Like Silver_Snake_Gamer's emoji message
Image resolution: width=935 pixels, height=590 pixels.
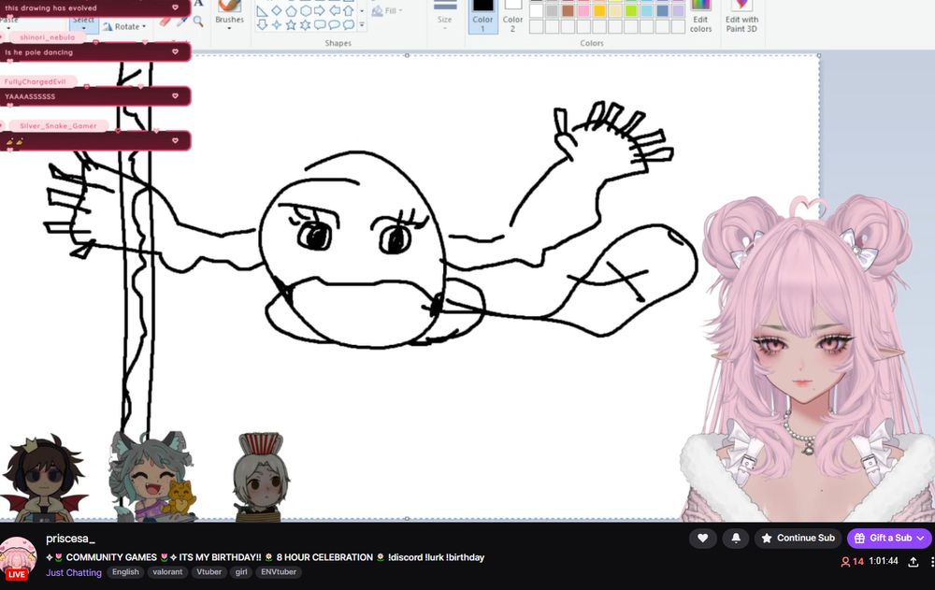tap(175, 141)
